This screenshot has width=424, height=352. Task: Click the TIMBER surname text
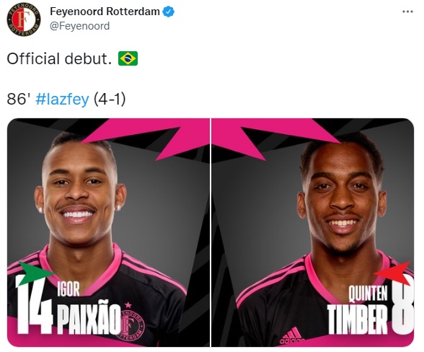pyautogui.click(x=357, y=320)
